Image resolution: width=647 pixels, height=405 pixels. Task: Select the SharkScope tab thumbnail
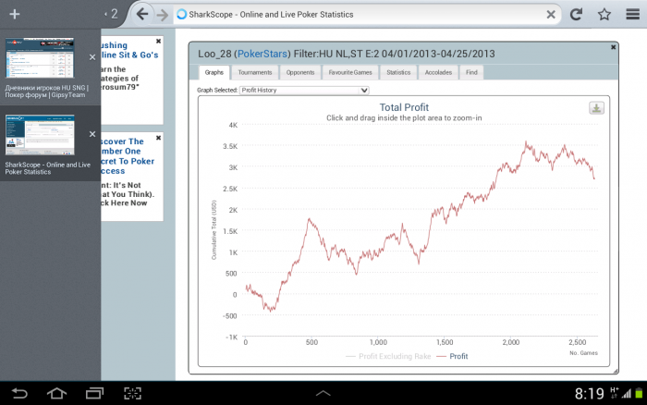click(40, 135)
